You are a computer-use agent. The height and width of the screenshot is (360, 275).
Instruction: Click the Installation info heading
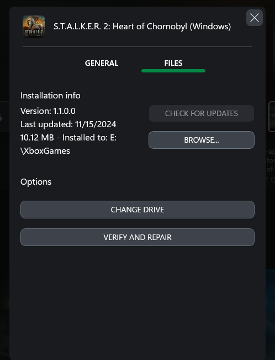point(50,96)
